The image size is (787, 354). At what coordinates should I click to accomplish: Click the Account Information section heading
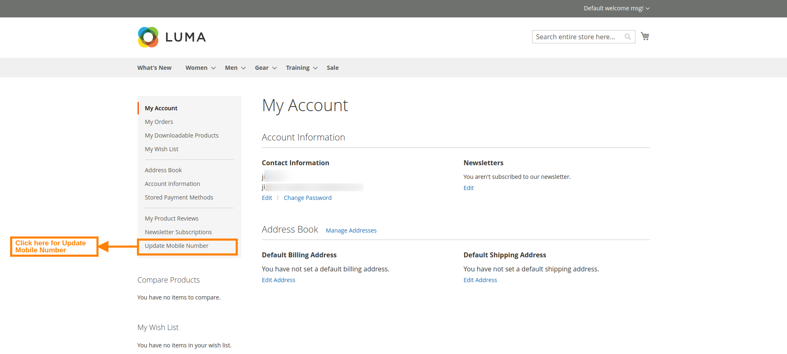click(x=303, y=137)
